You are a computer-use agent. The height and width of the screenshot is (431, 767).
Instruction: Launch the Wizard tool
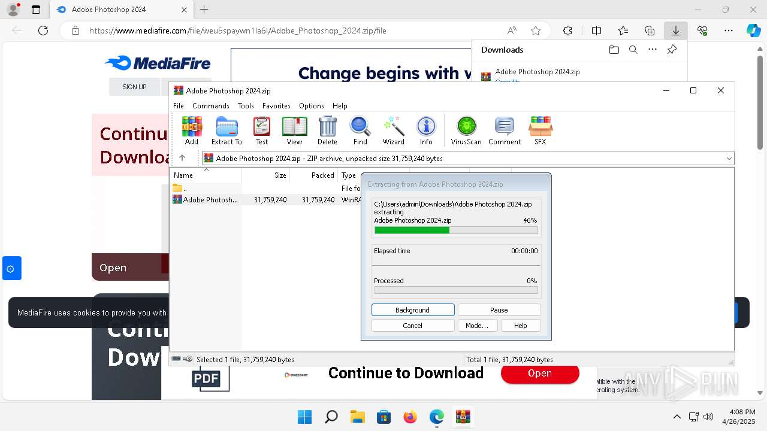pyautogui.click(x=394, y=130)
